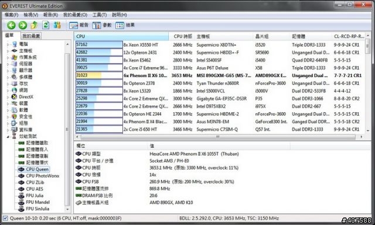Click the FPU Julia icon

coord(21,195)
